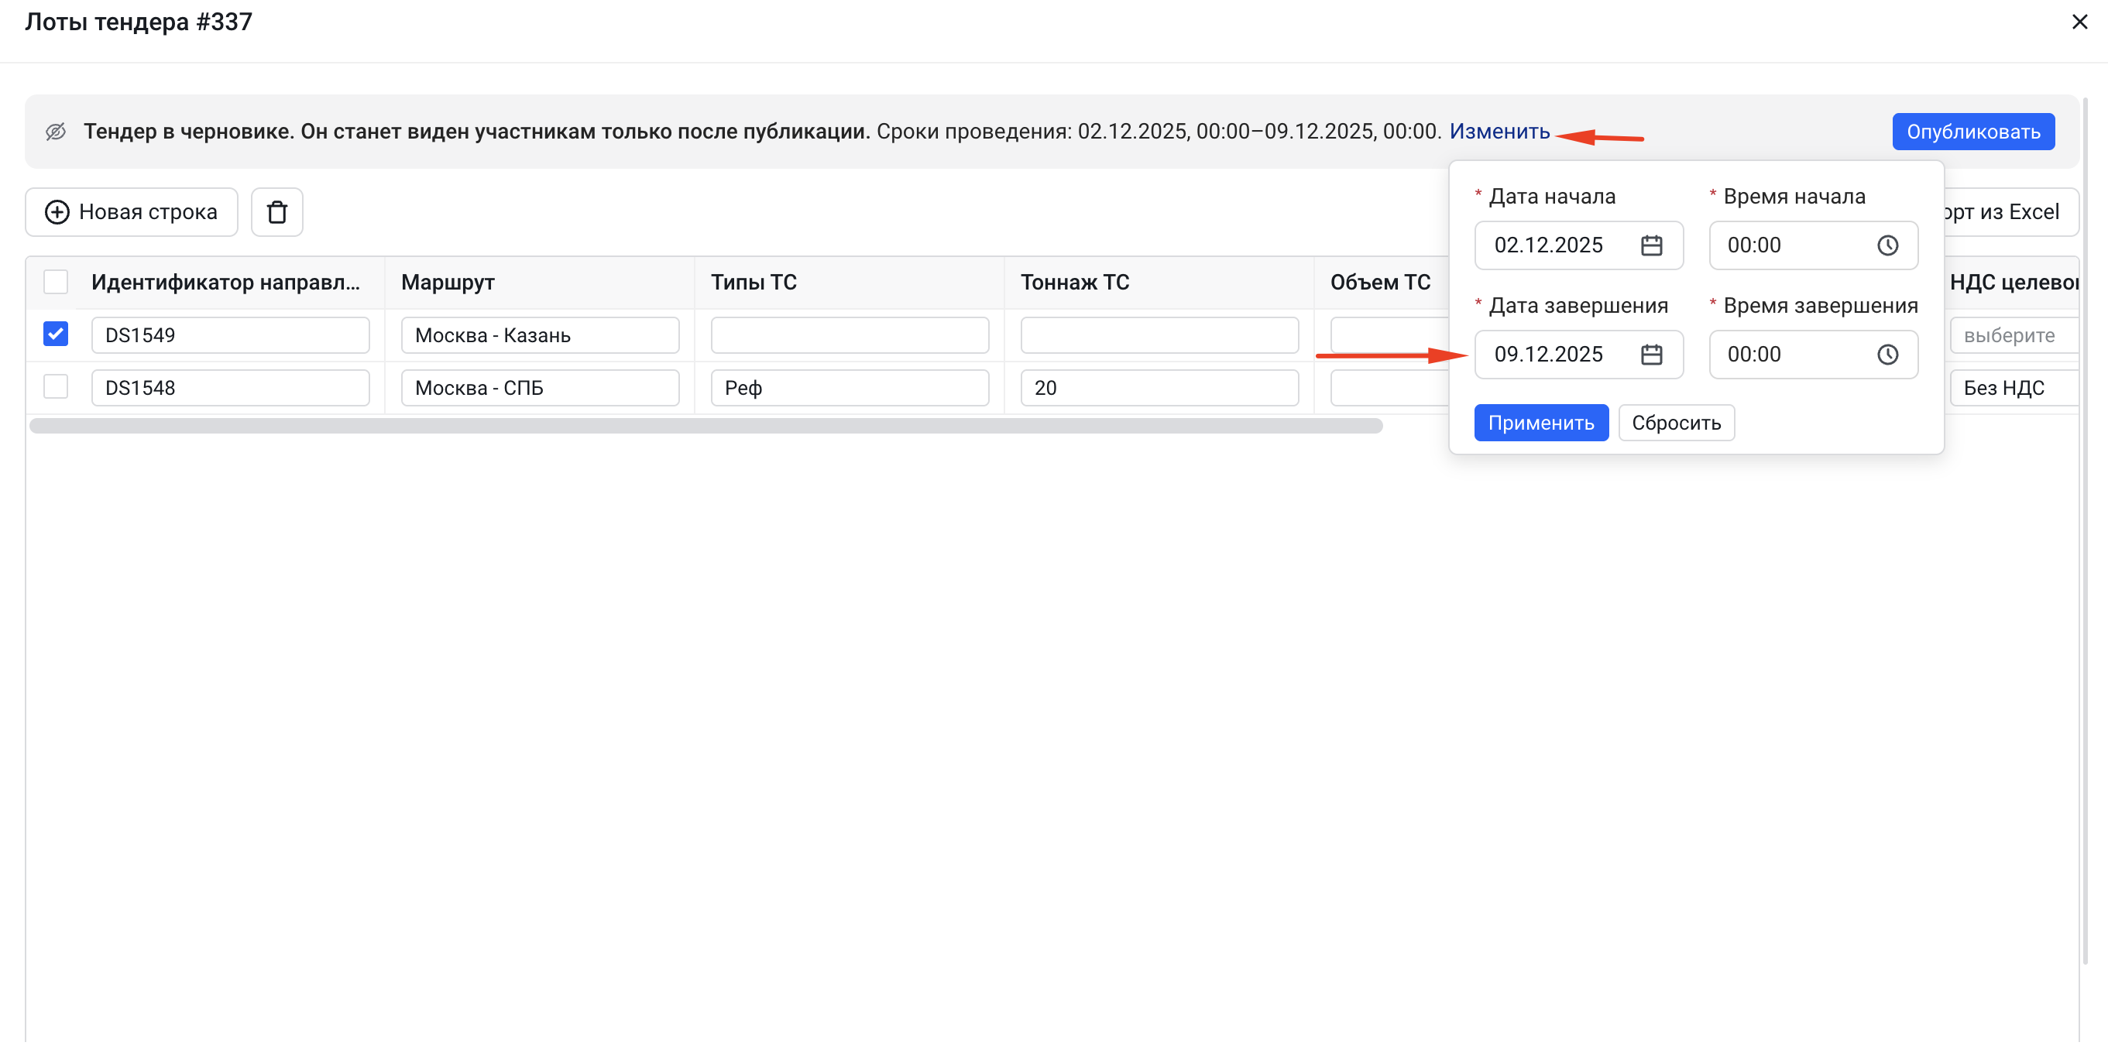Toggle the select-all header checkbox
Screen dimensions: 2108x1056
(56, 281)
